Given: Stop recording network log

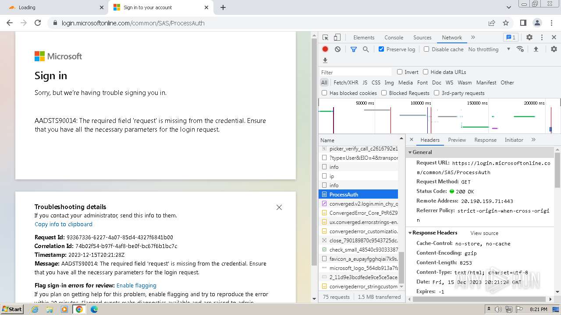Looking at the screenshot, I should click(325, 49).
